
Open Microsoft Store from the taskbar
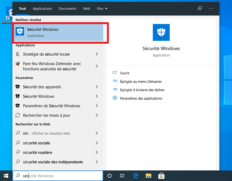[161, 176]
